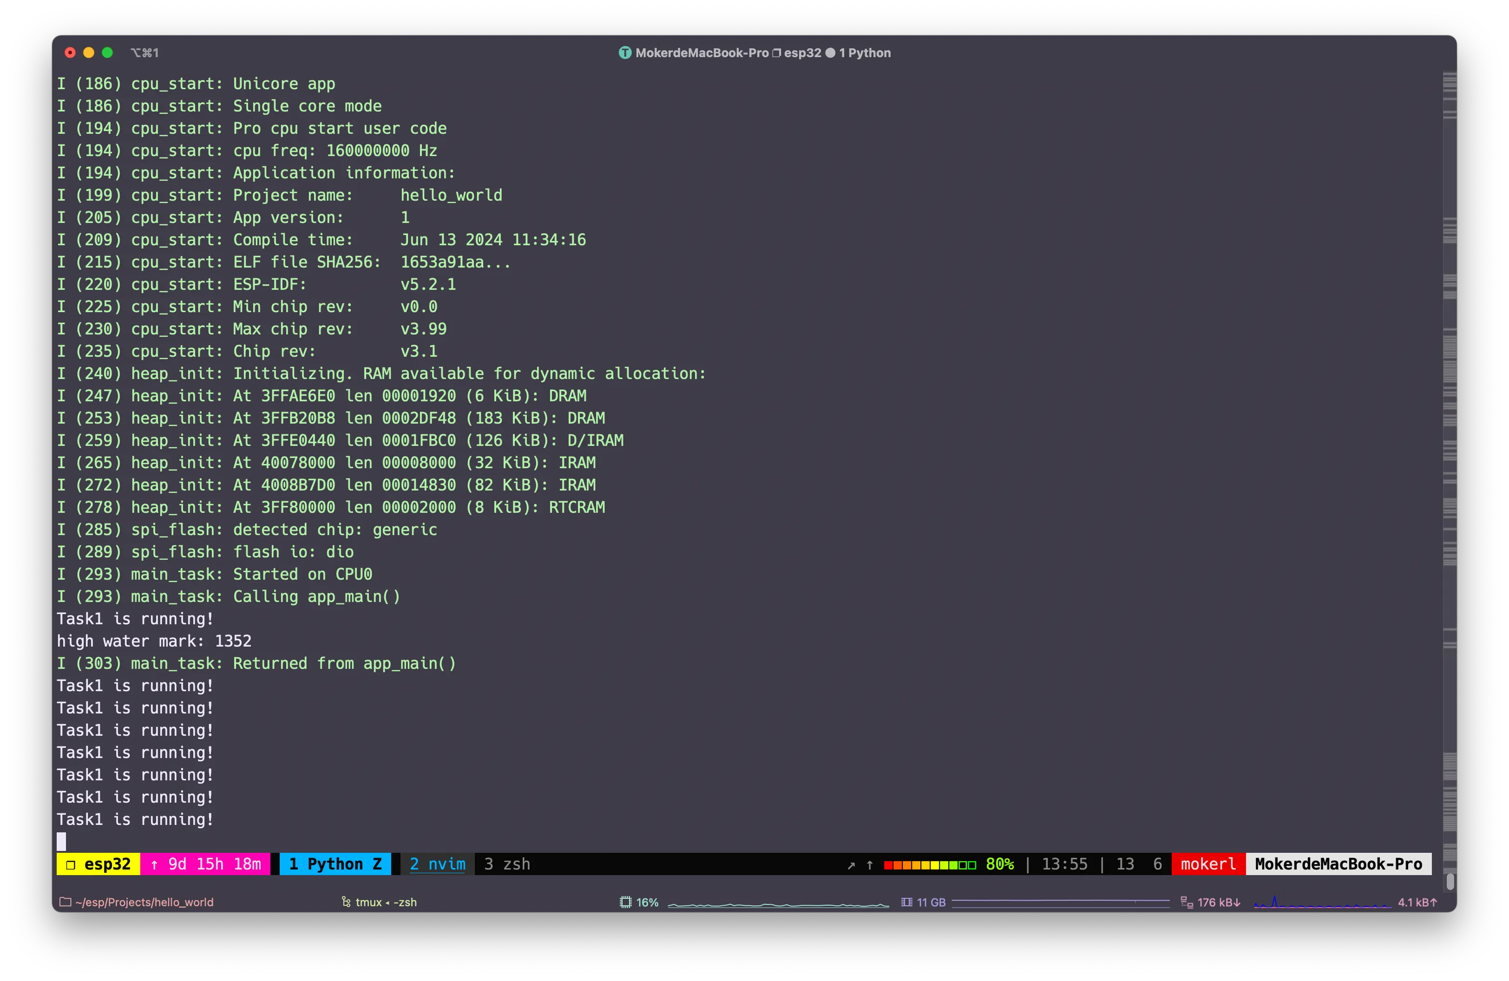Click the MokerdeMacBook-Pro hostname segment in tmux bar
Viewport: 1509px width, 981px height.
1338,864
